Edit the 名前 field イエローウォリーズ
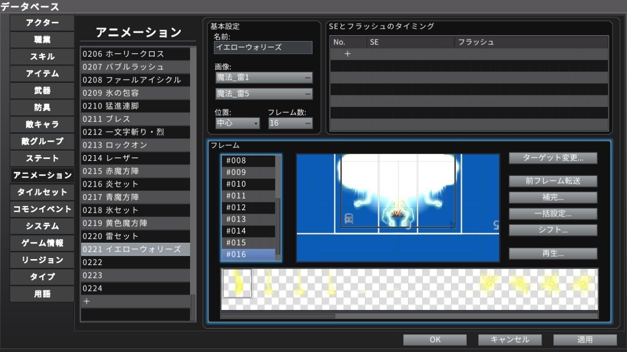Image resolution: width=627 pixels, height=352 pixels. click(x=264, y=47)
